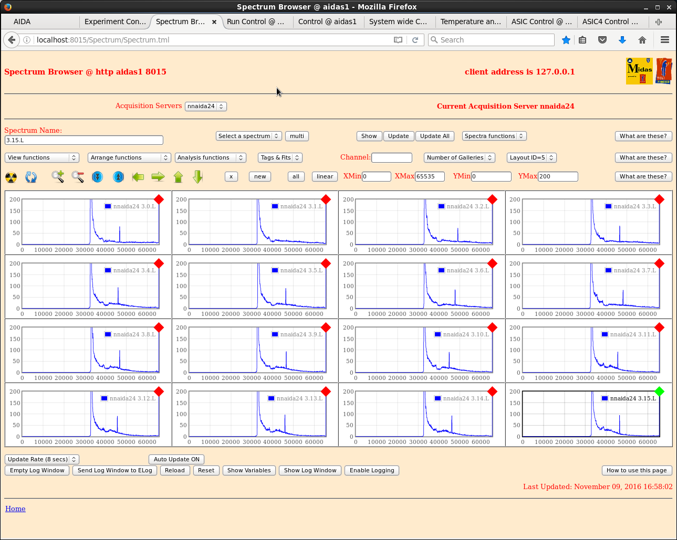Screen dimensions: 677x540
Task: Switch to the Temperature tab
Action: coord(471,22)
